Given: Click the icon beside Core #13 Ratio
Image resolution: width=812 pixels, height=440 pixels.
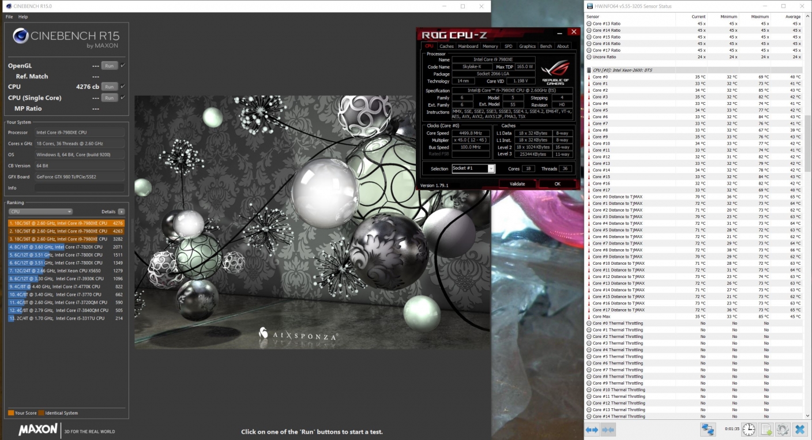Looking at the screenshot, I should click(589, 24).
